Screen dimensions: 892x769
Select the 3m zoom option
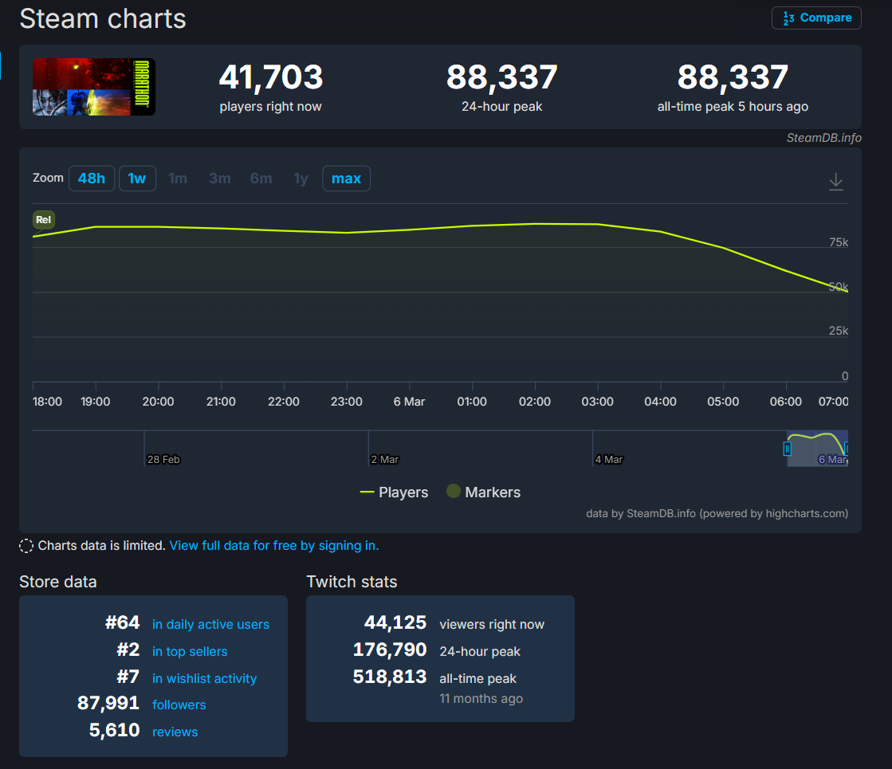219,179
